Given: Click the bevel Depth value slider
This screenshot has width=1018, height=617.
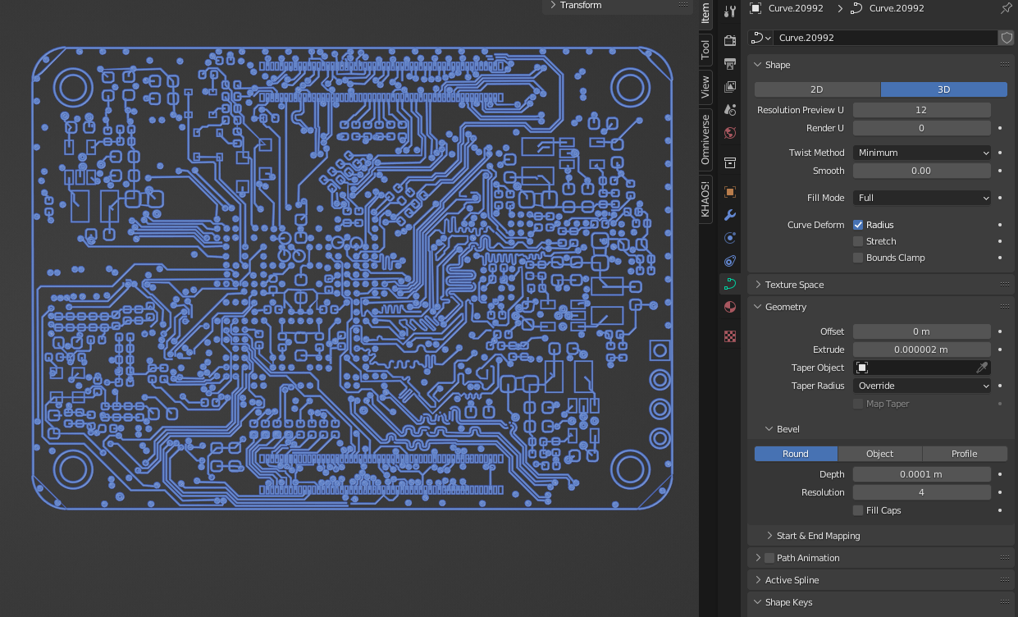Looking at the screenshot, I should point(921,474).
